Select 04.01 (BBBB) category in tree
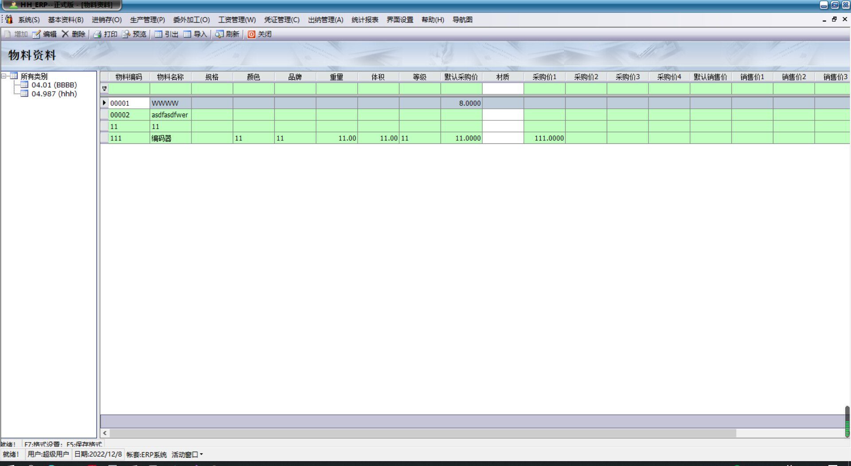 [54, 85]
